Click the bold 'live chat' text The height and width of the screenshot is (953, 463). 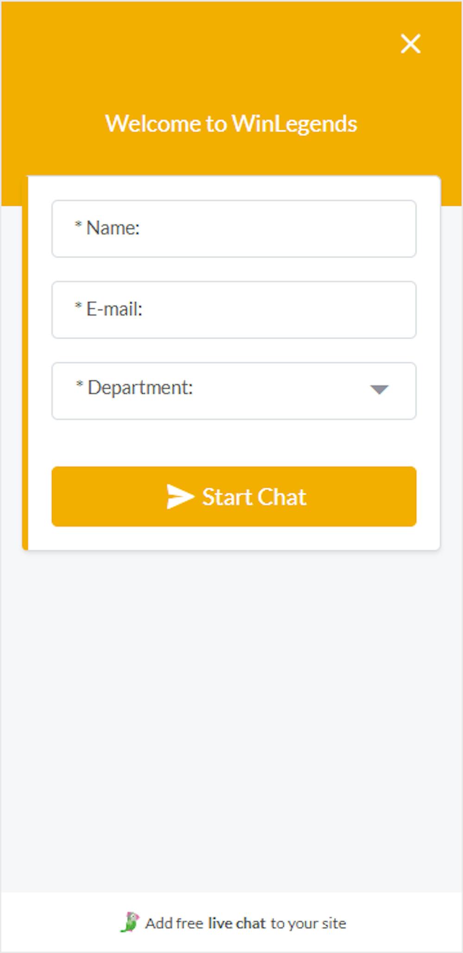[x=237, y=923]
